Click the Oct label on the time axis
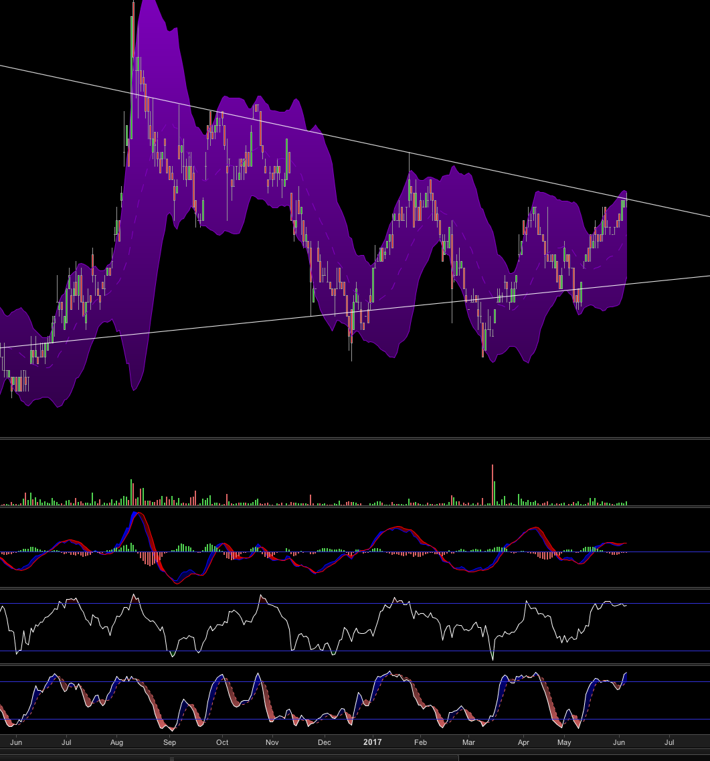 tap(222, 742)
